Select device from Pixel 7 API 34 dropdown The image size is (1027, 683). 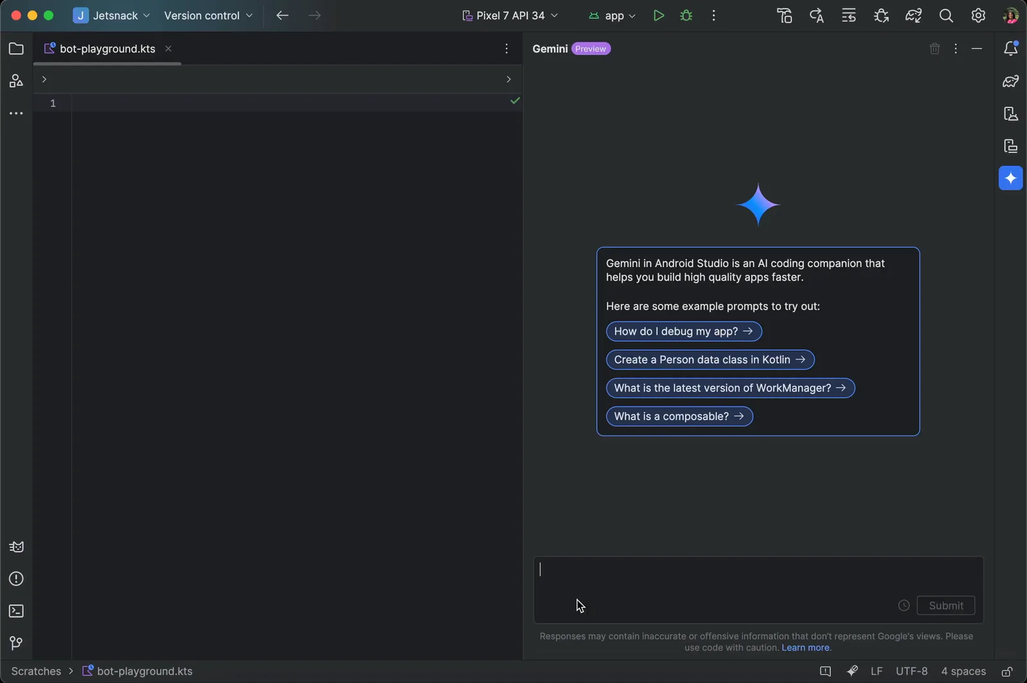click(x=510, y=15)
